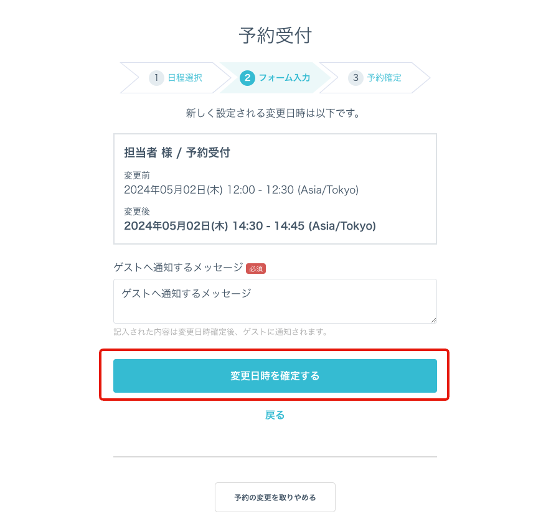Click the helper text below the message field
Image resolution: width=546 pixels, height=529 pixels.
pos(221,332)
